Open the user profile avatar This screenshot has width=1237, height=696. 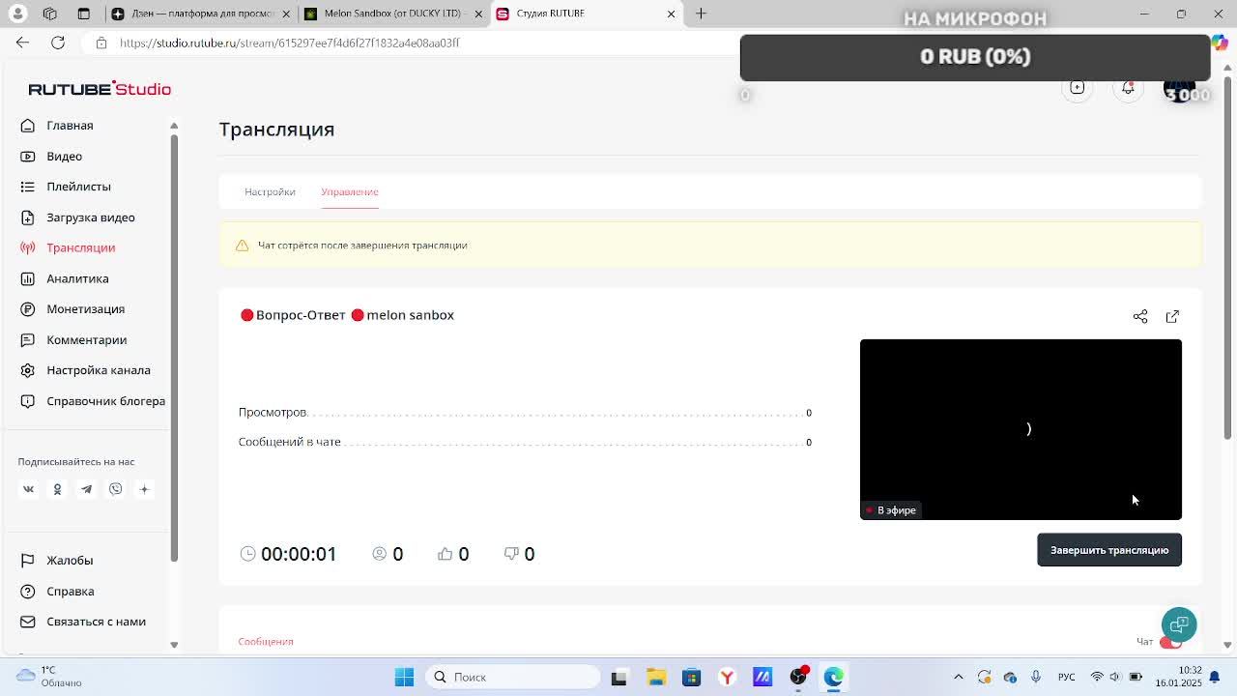(x=1179, y=89)
